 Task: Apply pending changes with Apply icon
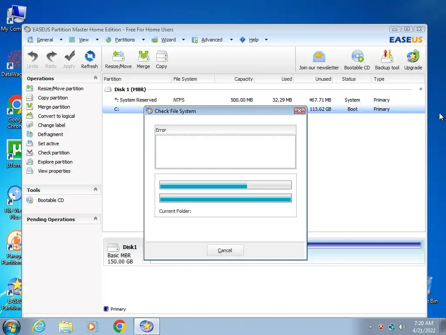[x=69, y=59]
